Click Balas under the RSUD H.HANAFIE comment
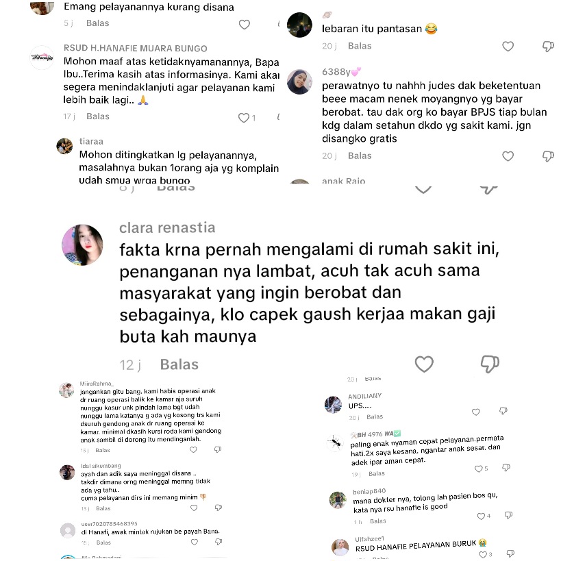Screen dimensions: 561x561 (x=98, y=116)
